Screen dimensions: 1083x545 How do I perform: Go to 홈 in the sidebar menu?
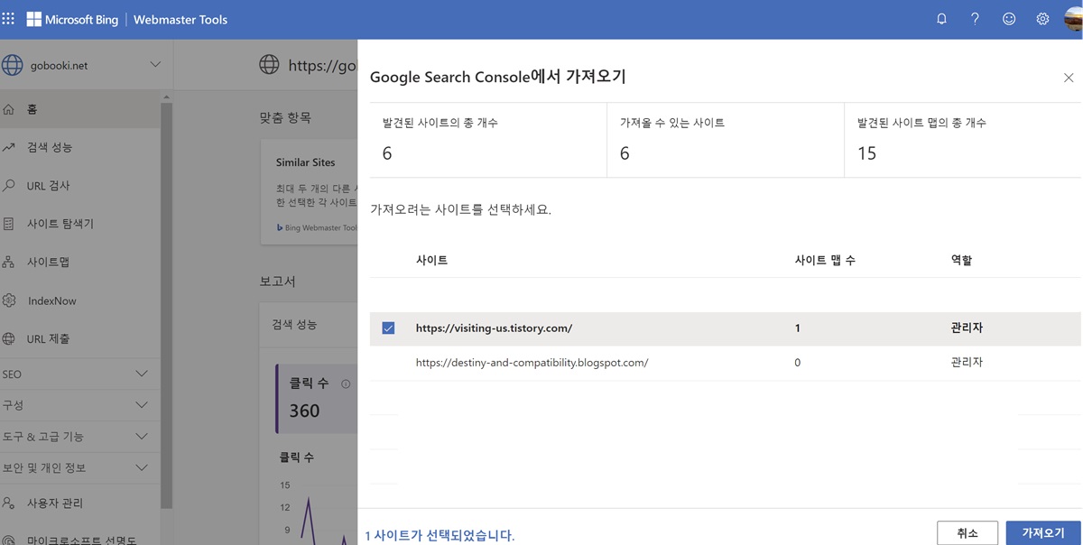pyautogui.click(x=45, y=108)
